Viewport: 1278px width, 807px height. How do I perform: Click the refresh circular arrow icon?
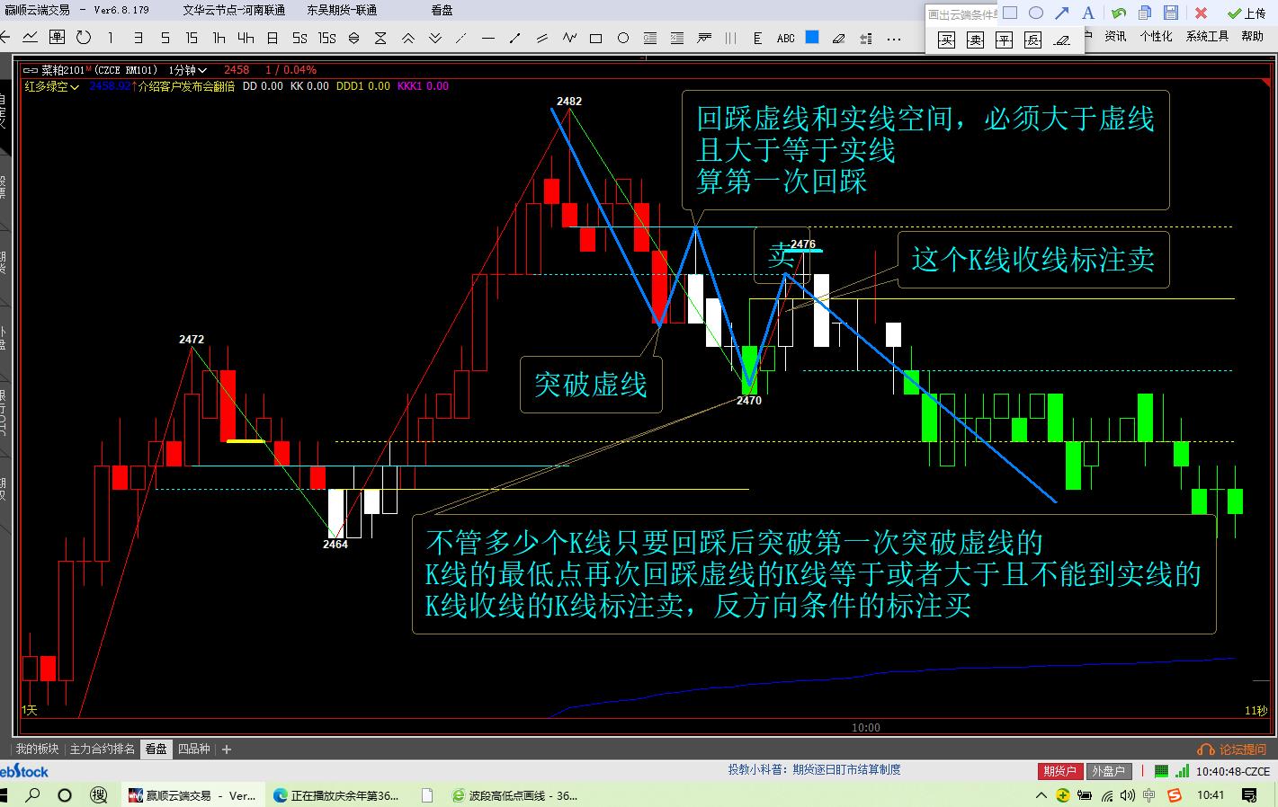[84, 38]
